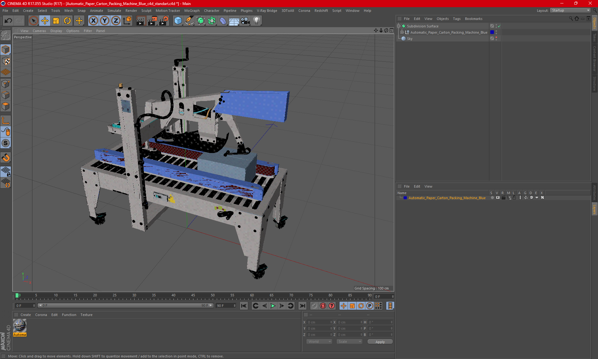Click layer color swatch in Layers panel
The width and height of the screenshot is (598, 359).
pos(405,198)
